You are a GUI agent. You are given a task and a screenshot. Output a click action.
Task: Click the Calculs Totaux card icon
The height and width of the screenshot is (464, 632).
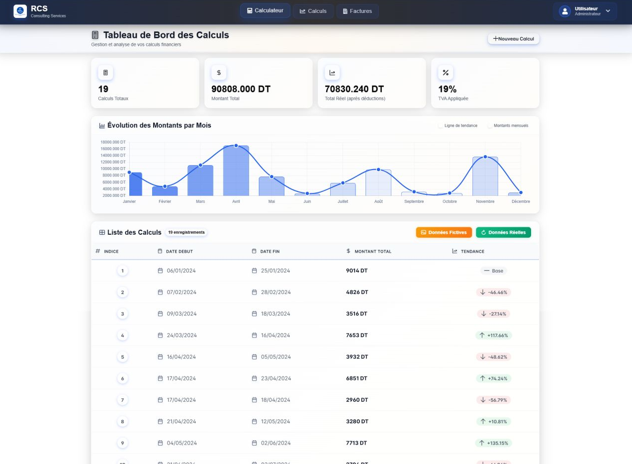click(105, 73)
